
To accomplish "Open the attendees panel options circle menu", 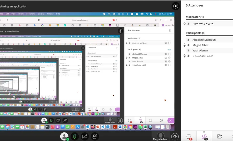I will pyautogui.click(x=170, y=31).
